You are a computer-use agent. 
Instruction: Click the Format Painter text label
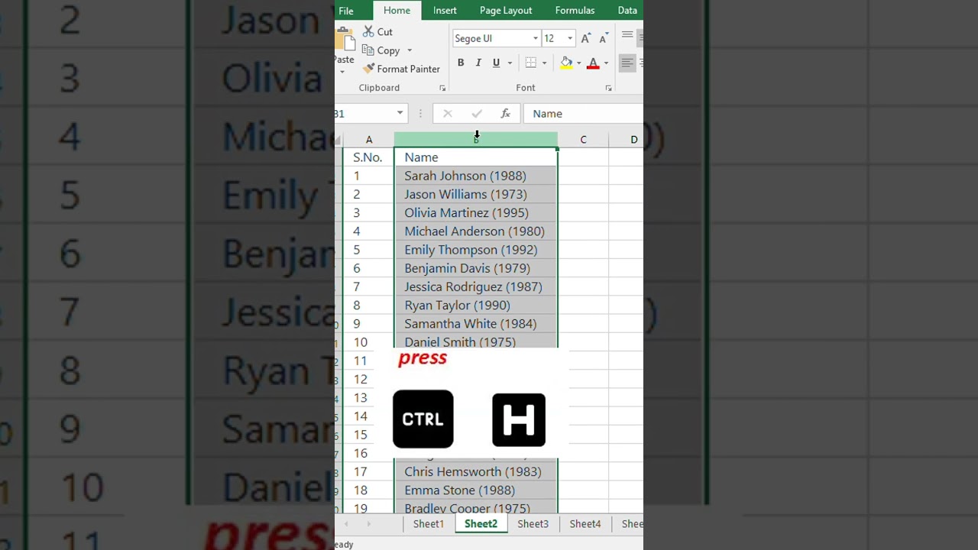(x=409, y=69)
